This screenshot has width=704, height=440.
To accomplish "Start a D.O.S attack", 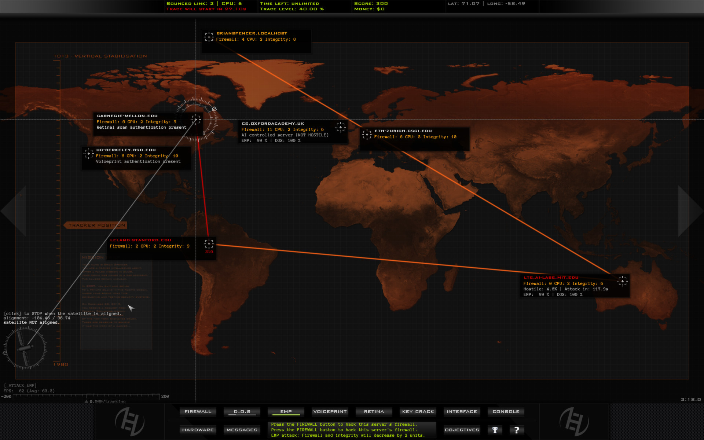I will 242,411.
